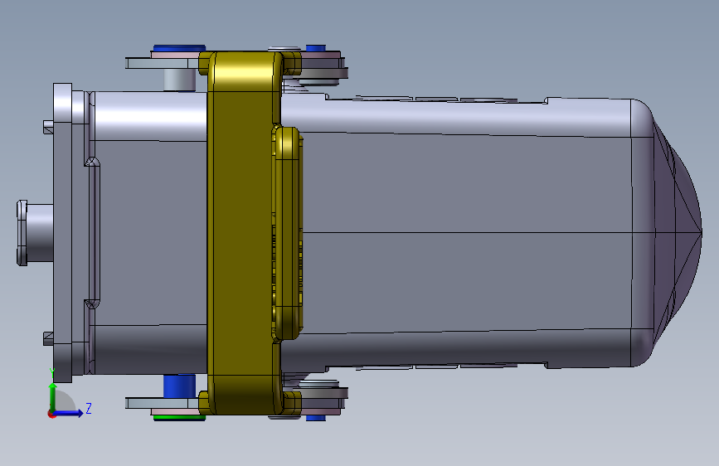Click the blue Z axis arrow of the triad

click(x=69, y=413)
